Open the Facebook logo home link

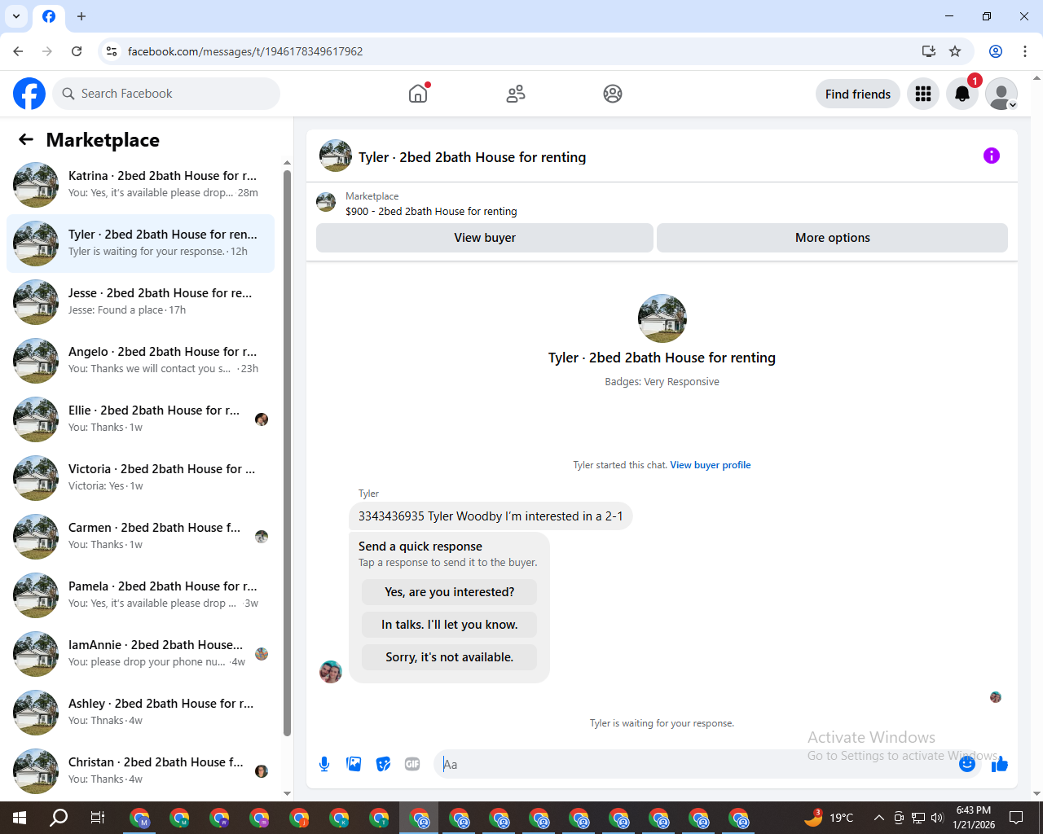click(29, 94)
